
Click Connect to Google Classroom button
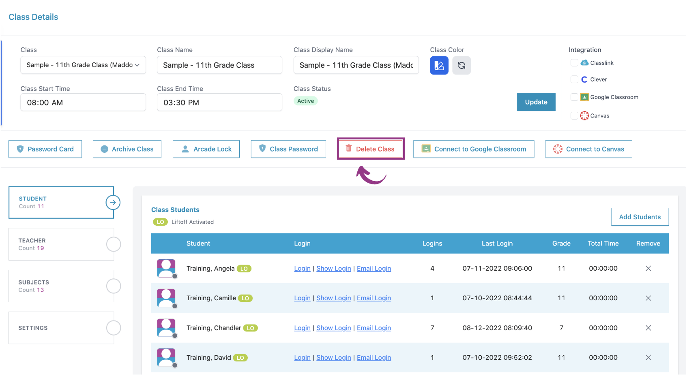click(x=474, y=149)
